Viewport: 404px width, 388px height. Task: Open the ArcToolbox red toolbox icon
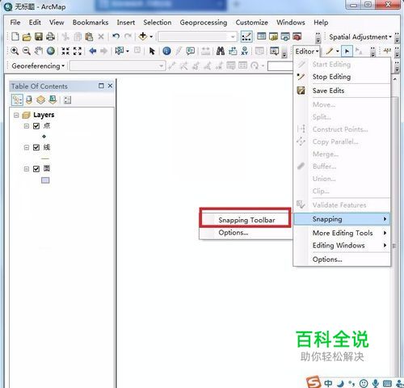pos(297,36)
